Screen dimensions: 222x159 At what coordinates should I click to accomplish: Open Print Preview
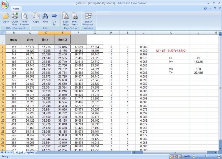point(24,19)
